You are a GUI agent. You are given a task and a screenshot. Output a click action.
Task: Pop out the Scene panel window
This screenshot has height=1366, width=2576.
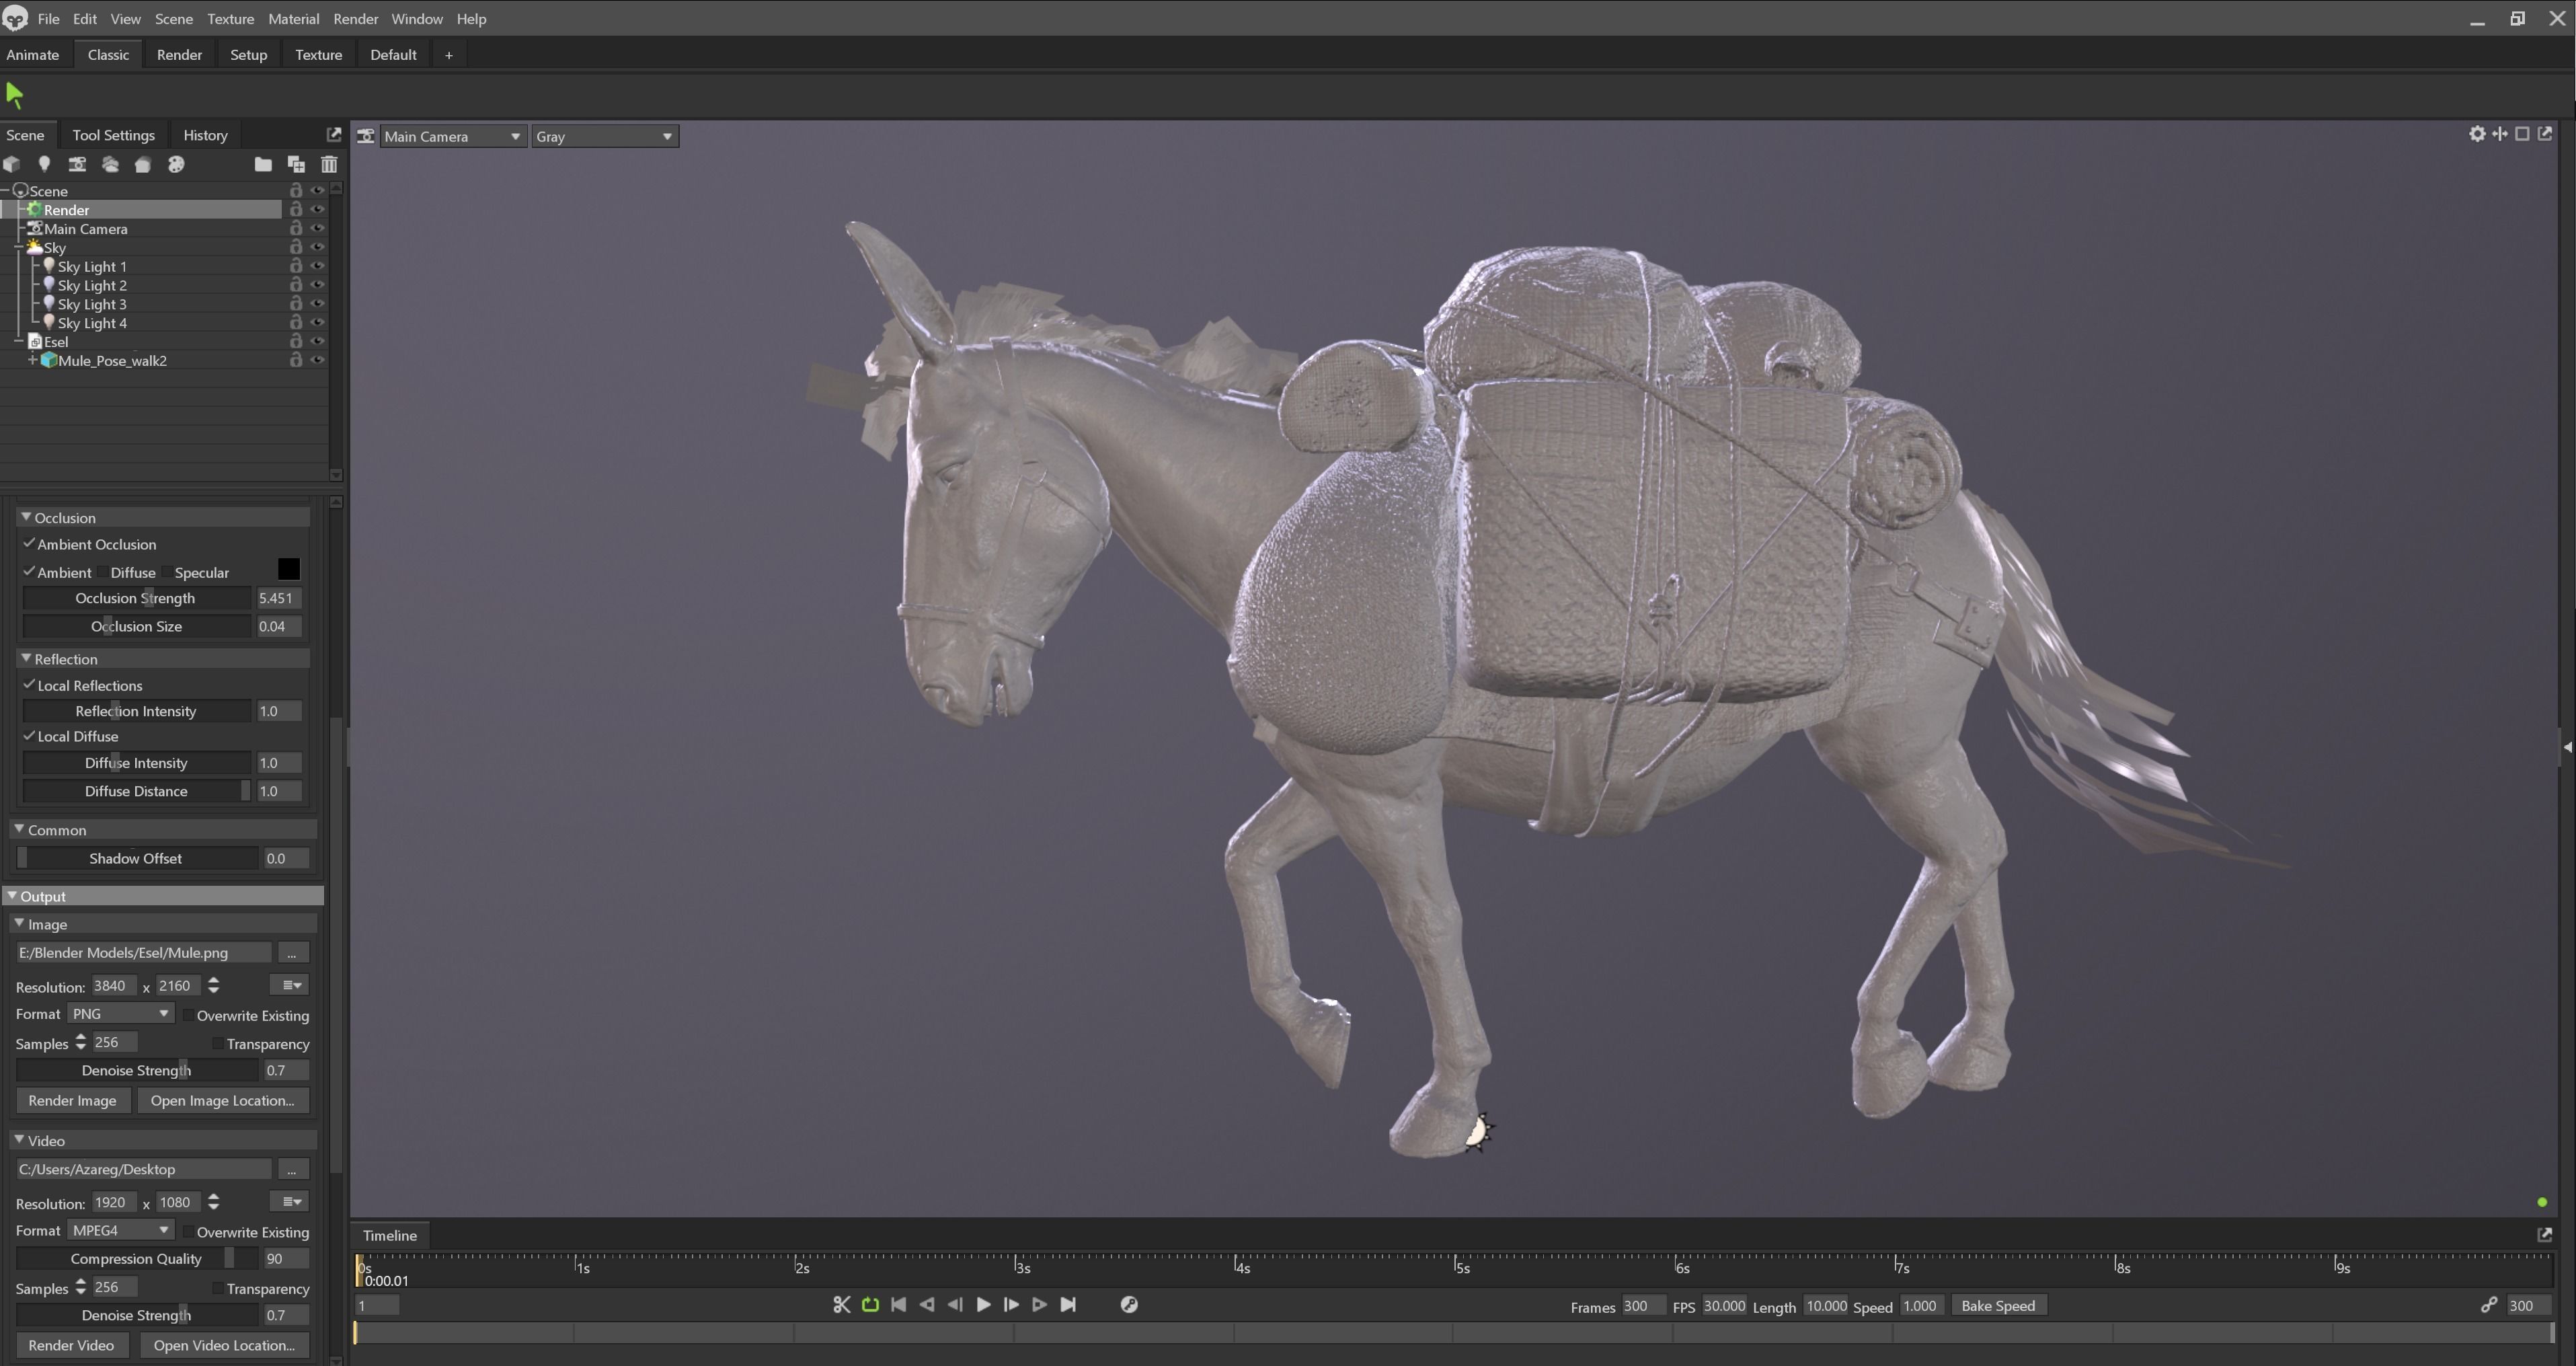click(334, 134)
